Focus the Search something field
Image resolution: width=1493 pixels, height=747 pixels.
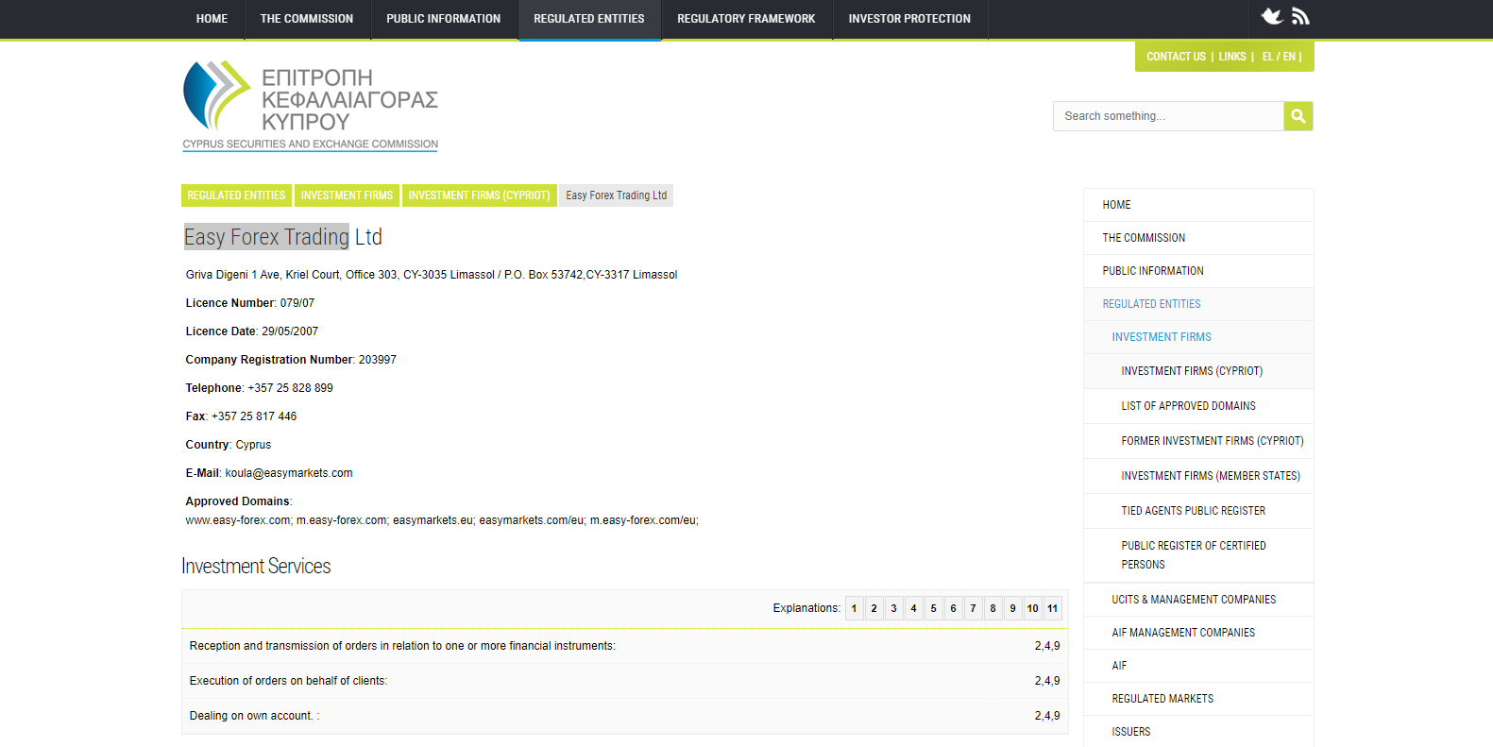1168,116
